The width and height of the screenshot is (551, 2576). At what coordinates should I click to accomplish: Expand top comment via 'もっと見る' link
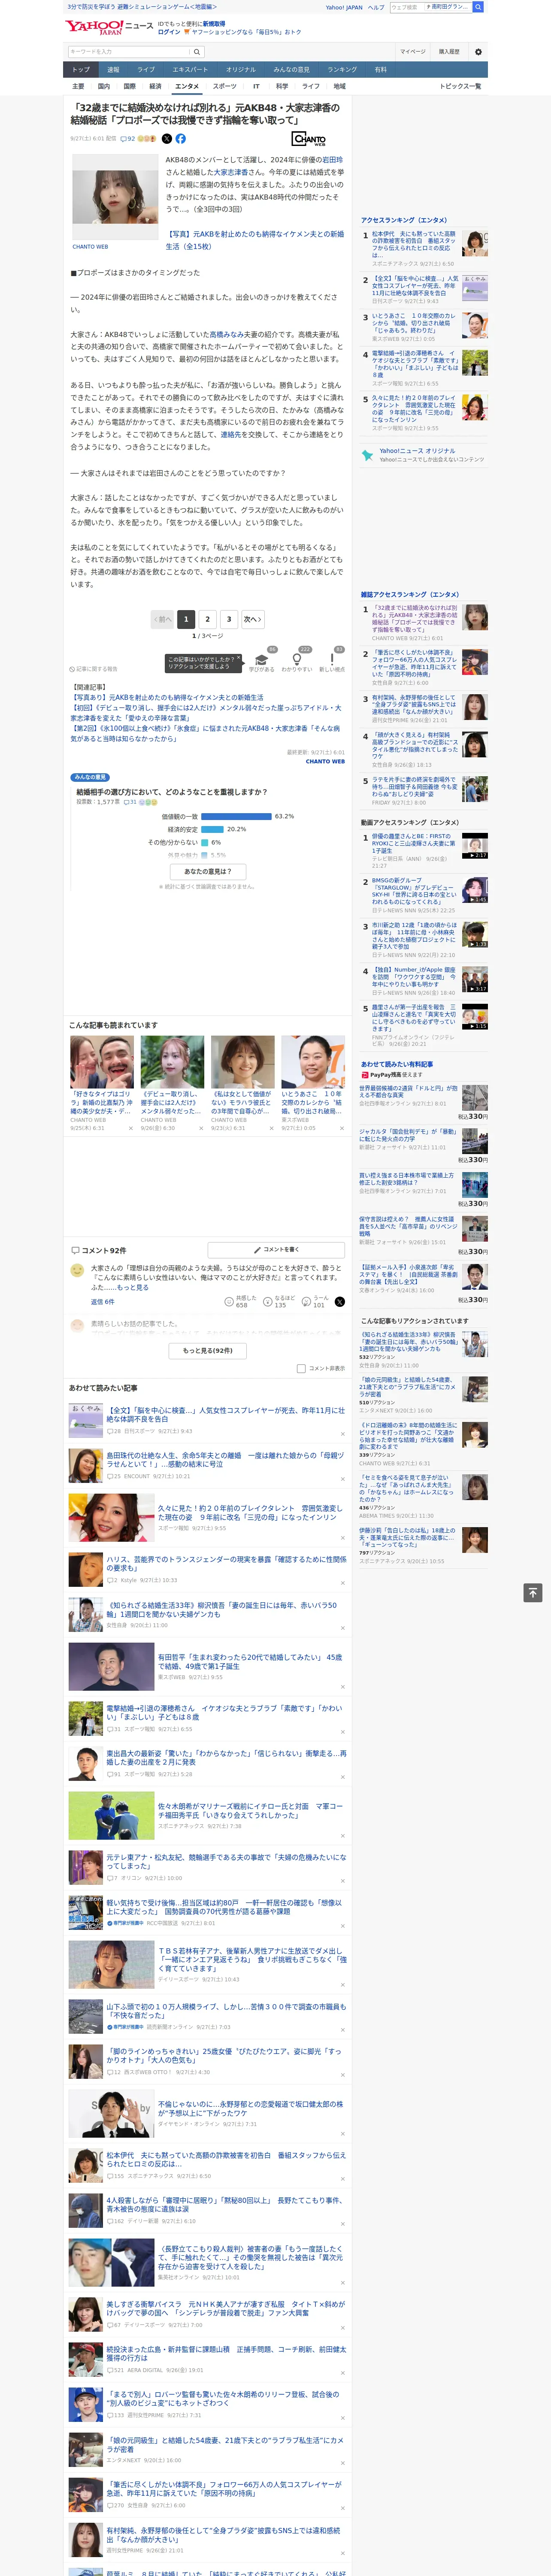coord(133,1288)
